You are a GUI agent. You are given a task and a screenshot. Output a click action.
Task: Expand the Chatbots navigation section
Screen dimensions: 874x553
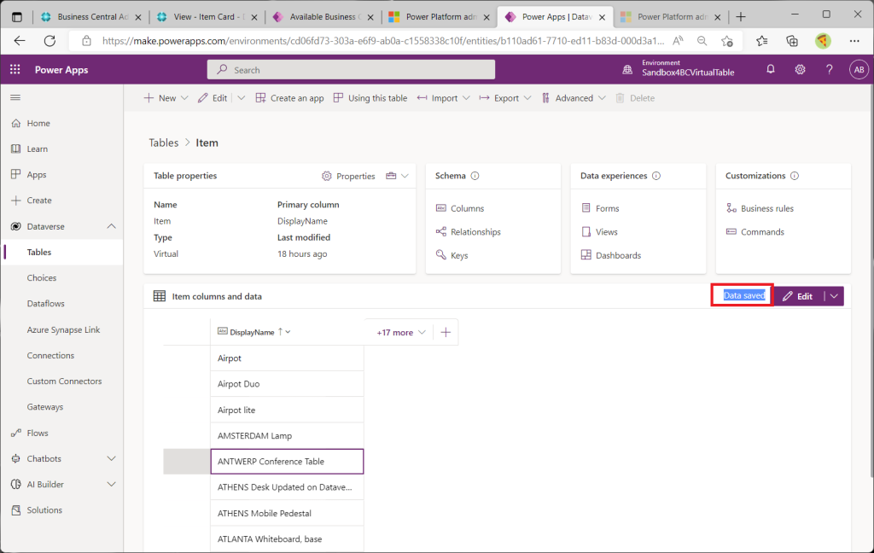tap(112, 459)
